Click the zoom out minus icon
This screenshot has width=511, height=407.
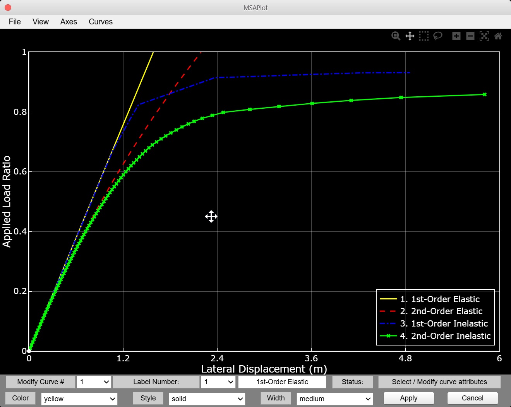[x=470, y=36]
